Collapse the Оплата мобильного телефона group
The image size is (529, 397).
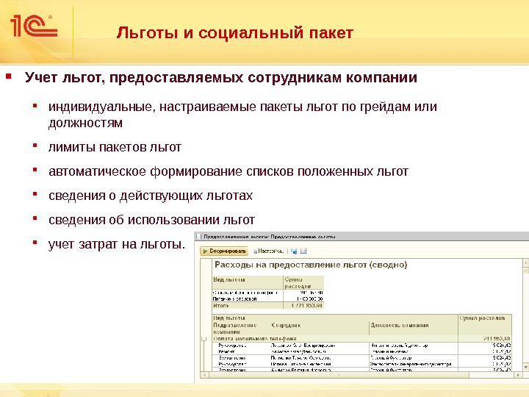tap(204, 339)
